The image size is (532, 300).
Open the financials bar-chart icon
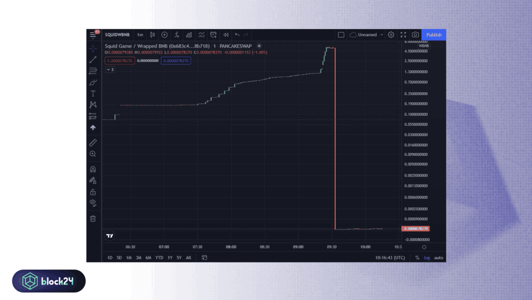point(189,35)
